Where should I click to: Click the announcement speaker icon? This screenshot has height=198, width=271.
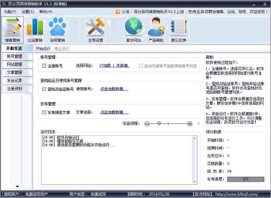pyautogui.click(x=118, y=12)
